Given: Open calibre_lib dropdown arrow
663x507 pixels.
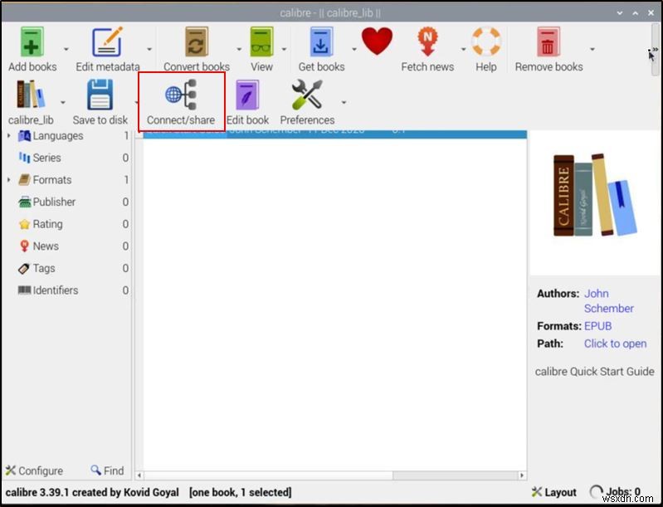Looking at the screenshot, I should pyautogui.click(x=63, y=102).
